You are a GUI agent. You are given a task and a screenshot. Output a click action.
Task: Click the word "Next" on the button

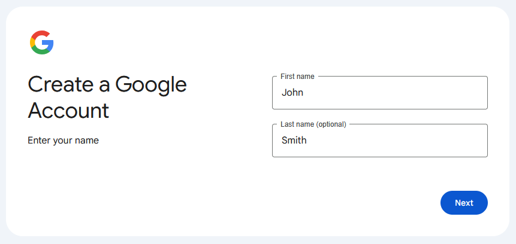pos(464,203)
